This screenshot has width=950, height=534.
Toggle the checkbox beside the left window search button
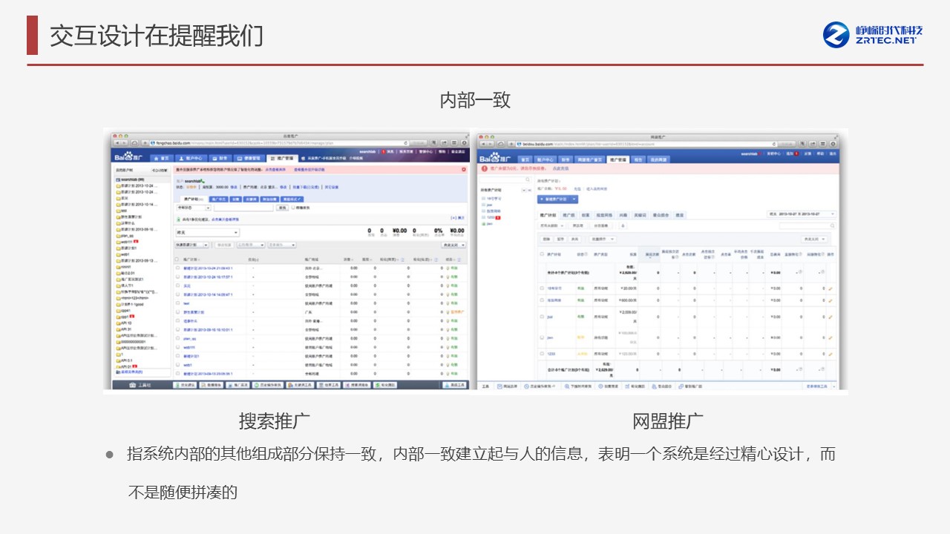click(x=293, y=208)
